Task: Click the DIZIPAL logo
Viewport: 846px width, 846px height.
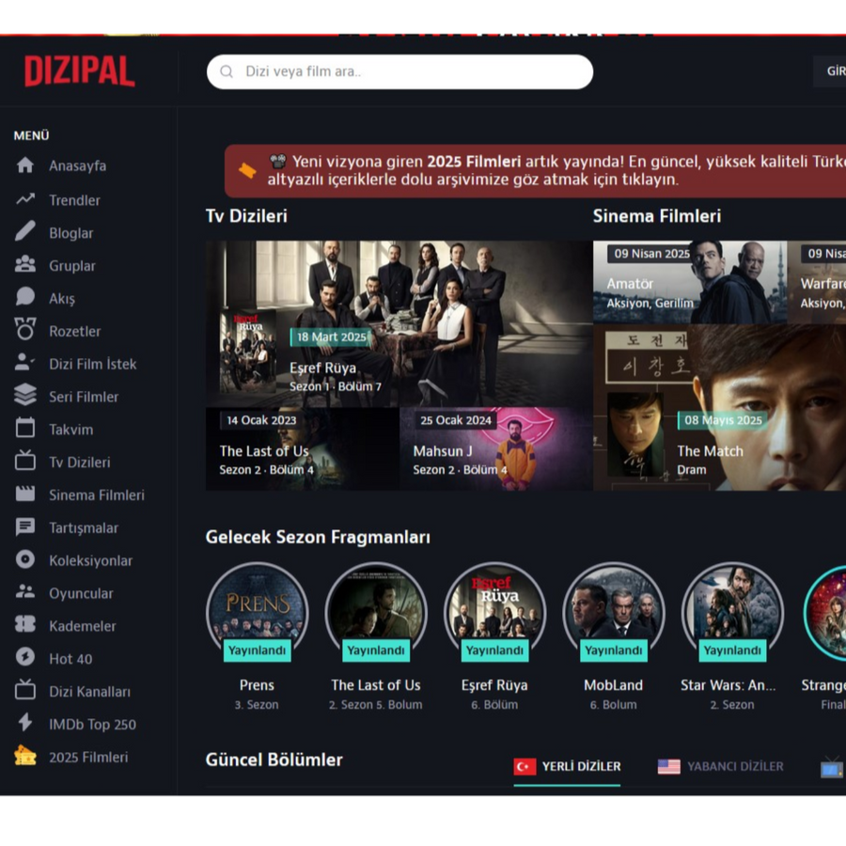Action: [x=79, y=70]
